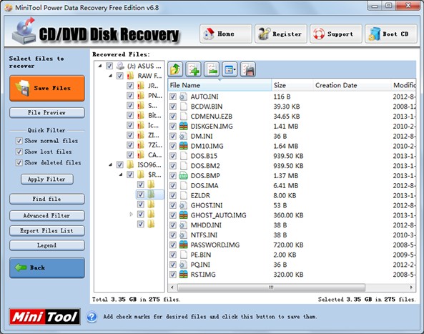Open the Boot CD button

pyautogui.click(x=391, y=34)
